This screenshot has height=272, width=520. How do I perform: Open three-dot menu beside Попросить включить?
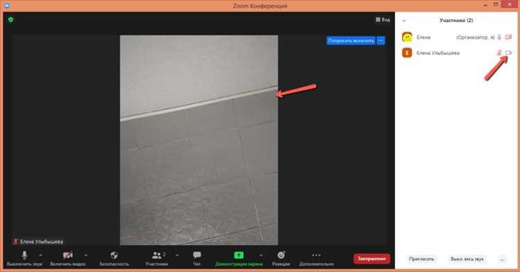pyautogui.click(x=381, y=41)
